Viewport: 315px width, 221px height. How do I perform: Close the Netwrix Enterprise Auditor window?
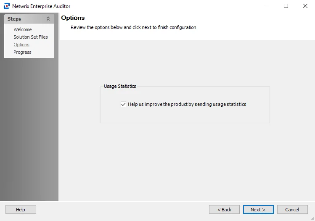tap(305, 6)
